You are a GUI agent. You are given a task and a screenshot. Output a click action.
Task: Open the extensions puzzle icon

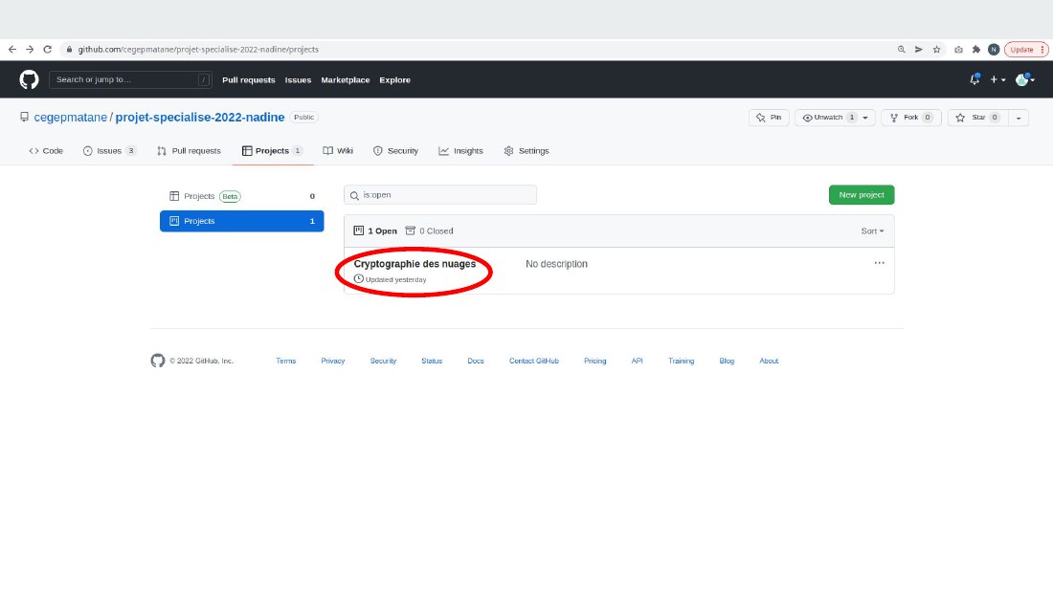click(975, 49)
